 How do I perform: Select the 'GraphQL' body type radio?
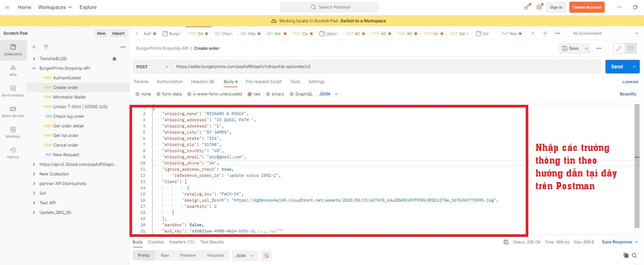(291, 94)
